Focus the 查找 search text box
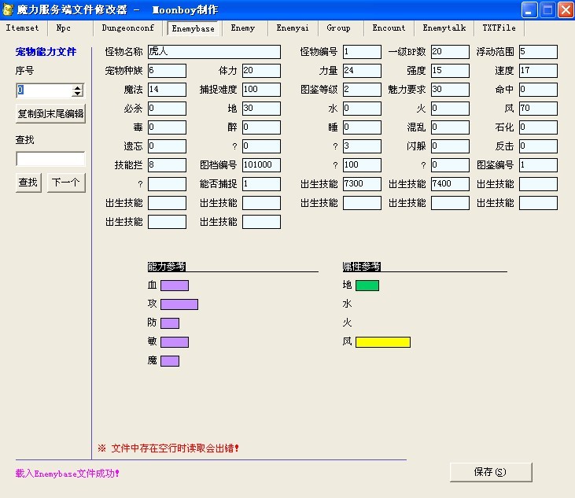 tap(50, 159)
